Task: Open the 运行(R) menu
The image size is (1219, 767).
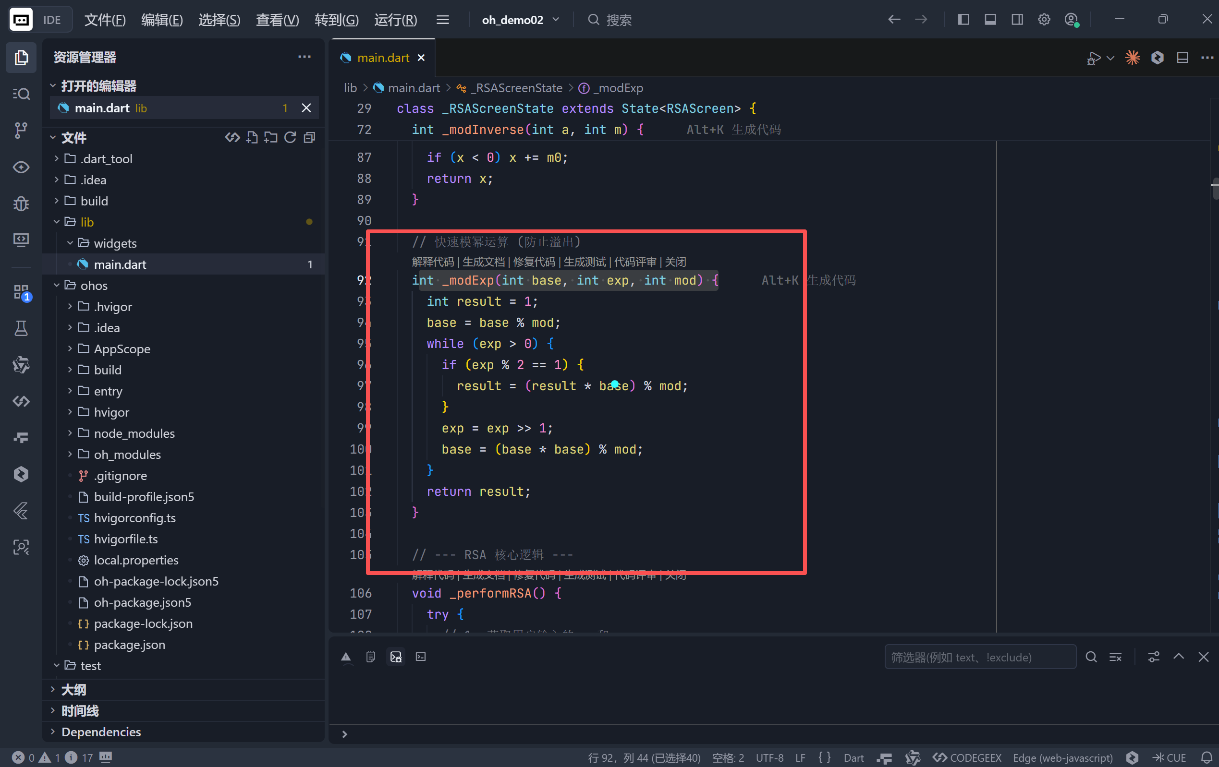Action: pyautogui.click(x=395, y=20)
